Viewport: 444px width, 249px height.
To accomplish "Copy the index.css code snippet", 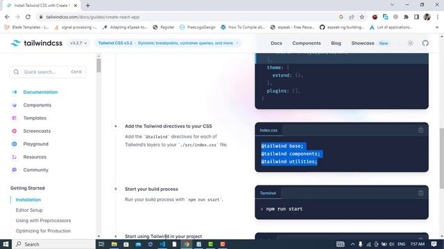I will (x=420, y=130).
